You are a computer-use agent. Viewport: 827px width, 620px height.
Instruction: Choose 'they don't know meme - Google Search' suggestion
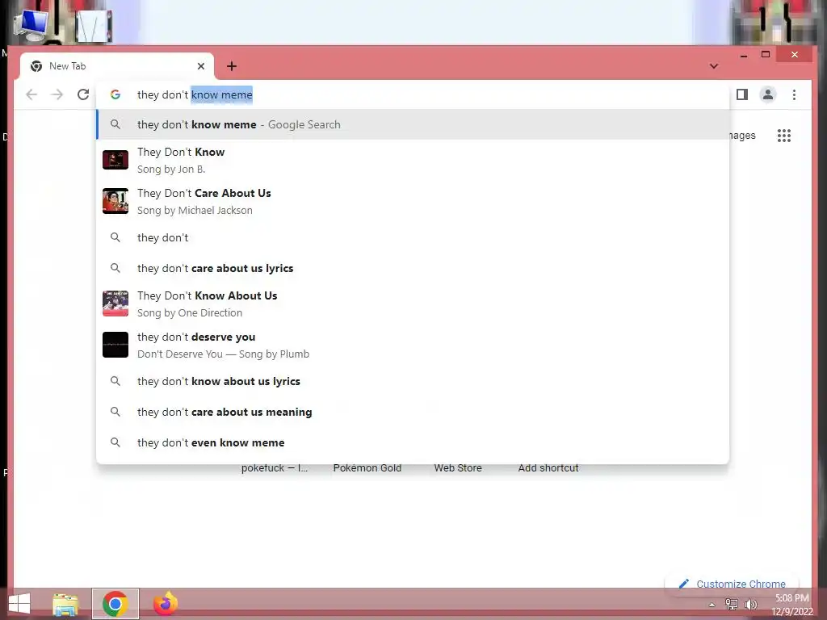coord(413,124)
